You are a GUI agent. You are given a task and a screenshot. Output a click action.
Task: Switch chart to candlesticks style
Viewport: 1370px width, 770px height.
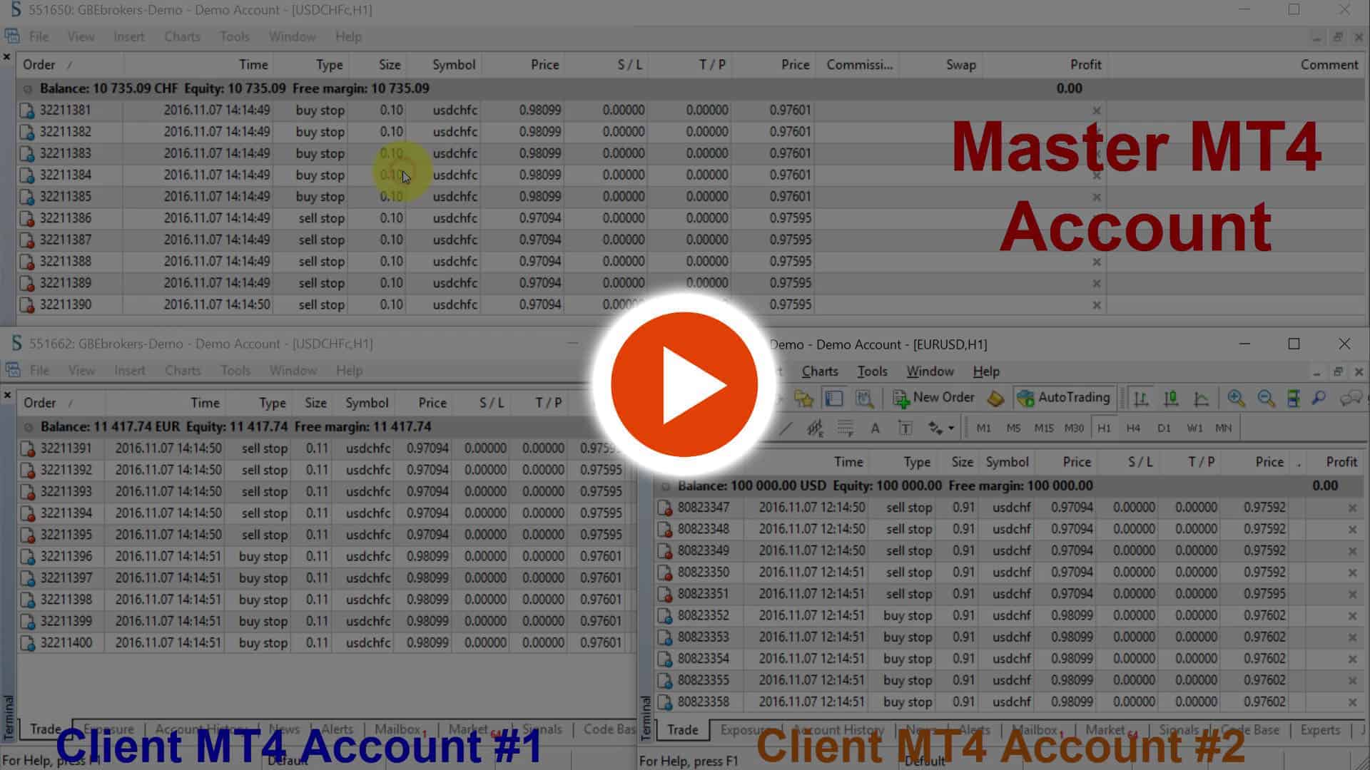coord(1171,399)
